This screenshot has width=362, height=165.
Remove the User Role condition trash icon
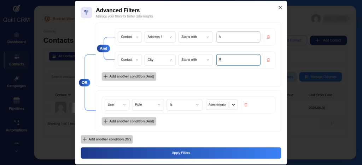[x=246, y=104]
